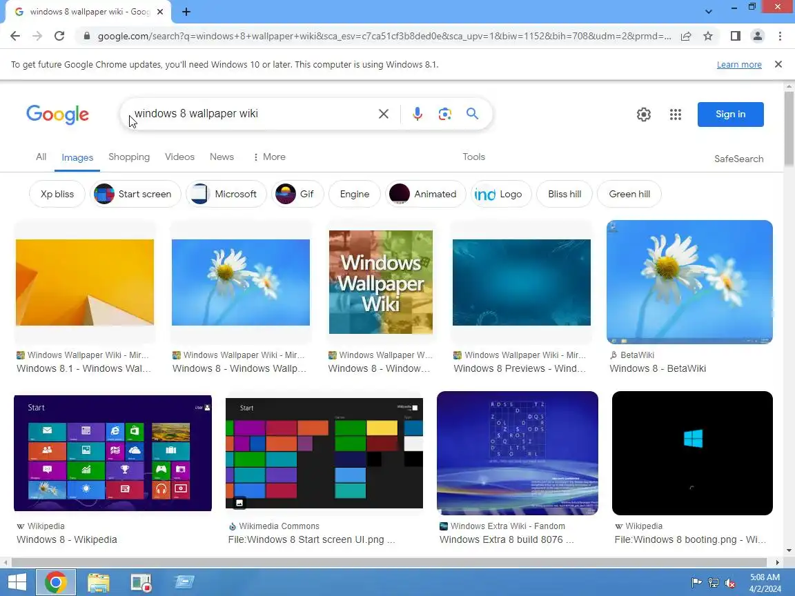Sign in to Google account
Image resolution: width=795 pixels, height=596 pixels.
tap(731, 115)
